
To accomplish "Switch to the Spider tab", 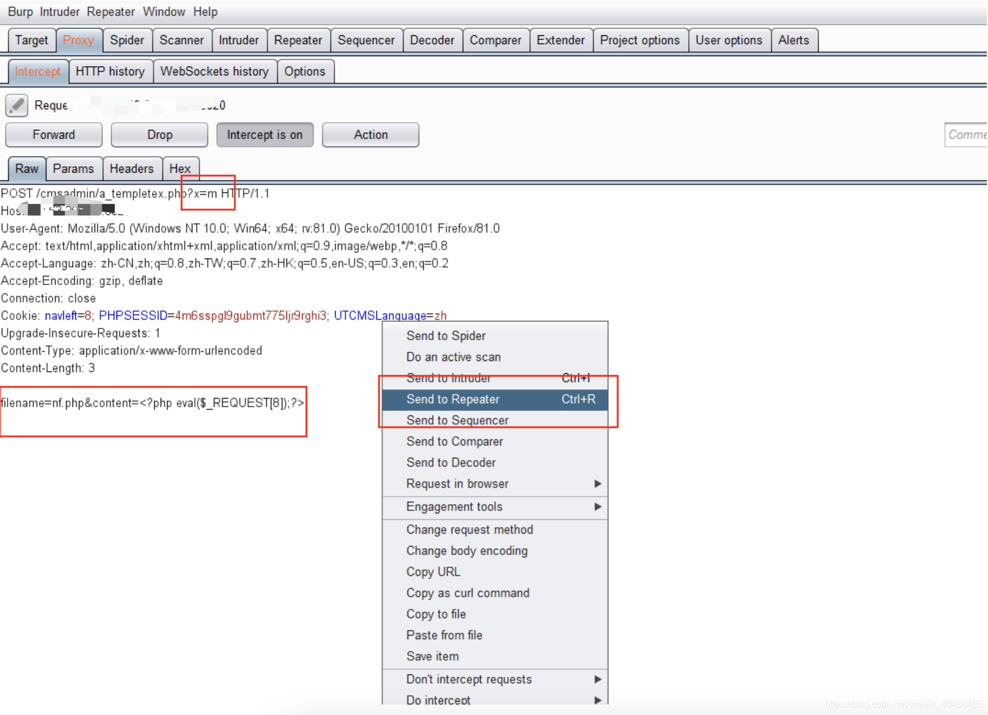I will click(127, 40).
